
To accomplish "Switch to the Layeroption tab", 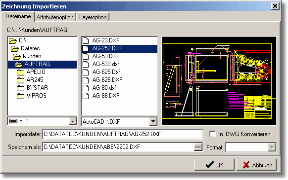I will tap(93, 17).
